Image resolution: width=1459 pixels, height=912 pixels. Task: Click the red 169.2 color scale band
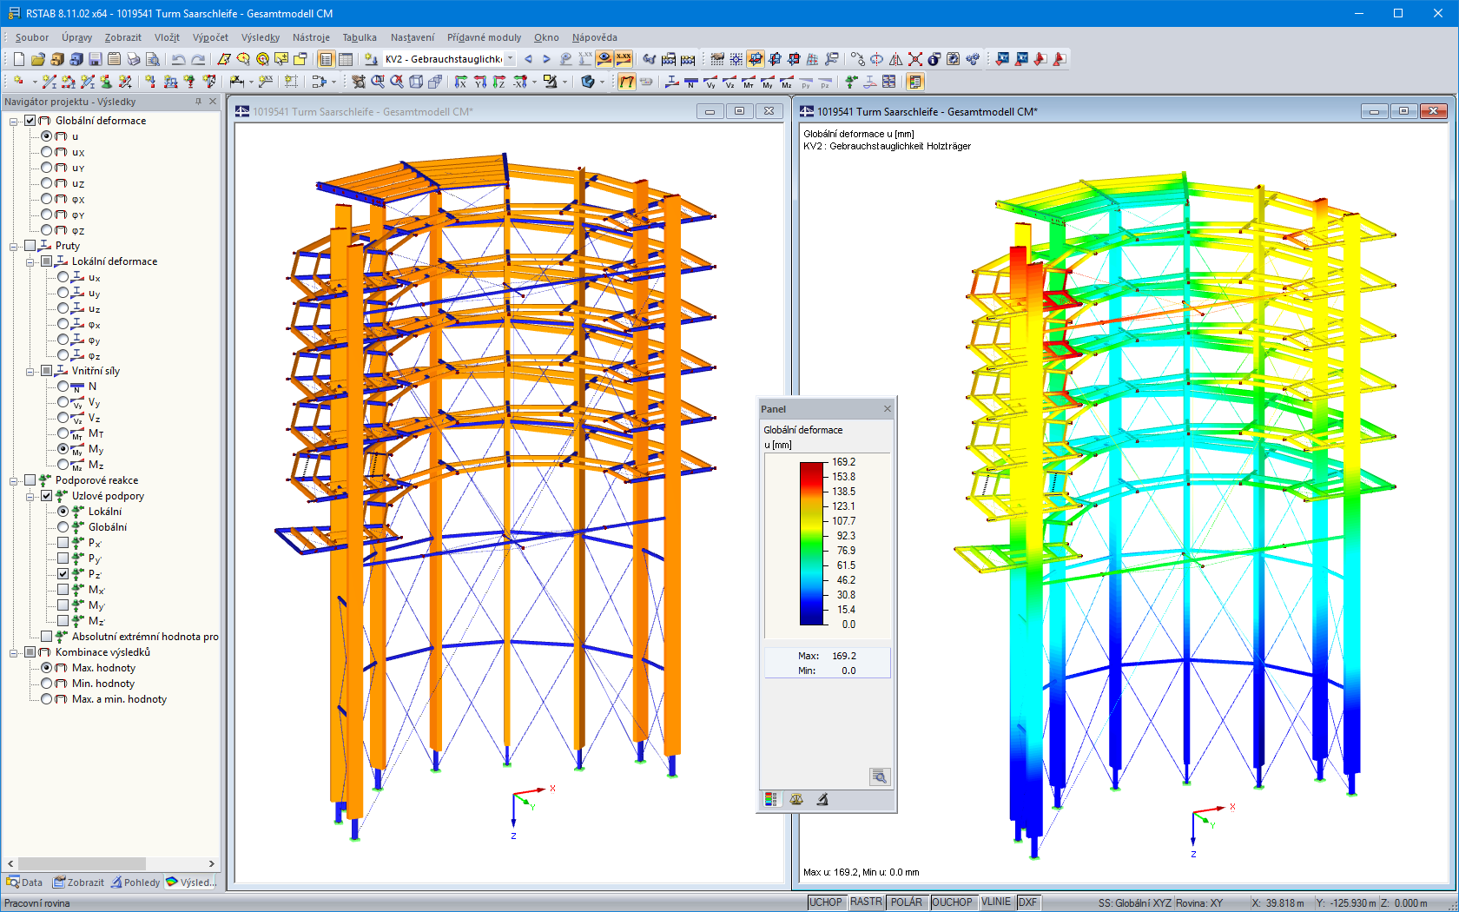[811, 469]
